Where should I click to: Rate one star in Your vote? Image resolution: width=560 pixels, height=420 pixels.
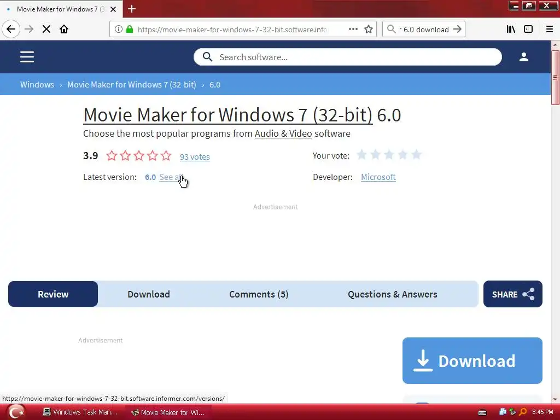tap(362, 155)
